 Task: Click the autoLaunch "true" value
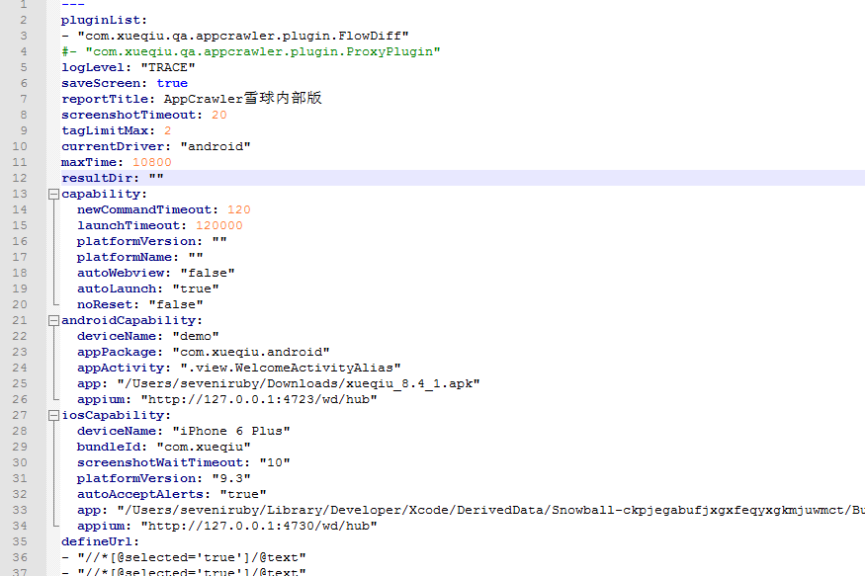196,288
